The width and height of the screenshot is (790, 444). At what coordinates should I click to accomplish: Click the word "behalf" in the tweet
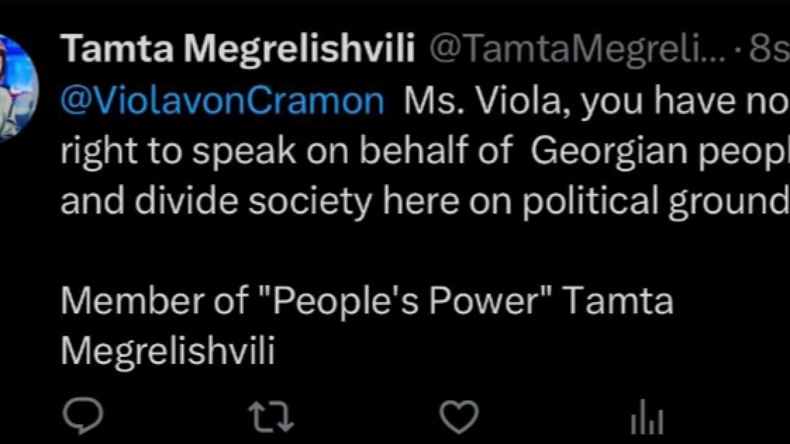click(414, 151)
